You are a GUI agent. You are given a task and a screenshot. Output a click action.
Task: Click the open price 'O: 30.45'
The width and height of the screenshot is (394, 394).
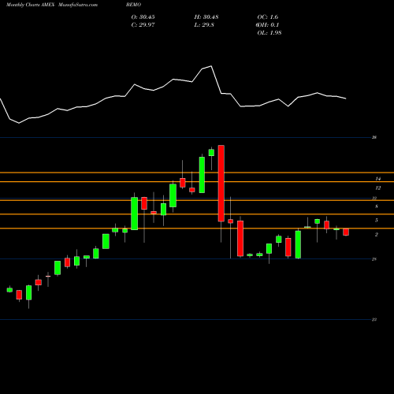(143, 17)
